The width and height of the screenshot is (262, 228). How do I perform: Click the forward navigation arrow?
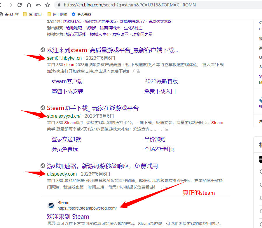(11, 5)
